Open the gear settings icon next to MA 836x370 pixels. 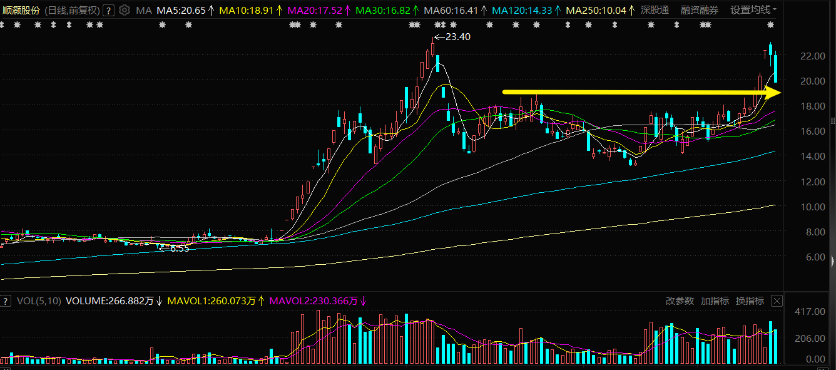(125, 10)
